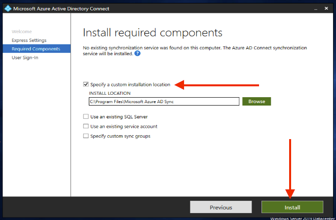Click the Azure AD Connect logo icon

[x=8, y=8]
